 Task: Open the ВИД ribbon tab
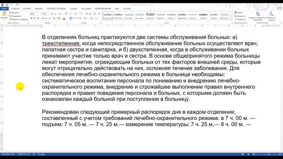[117, 8]
